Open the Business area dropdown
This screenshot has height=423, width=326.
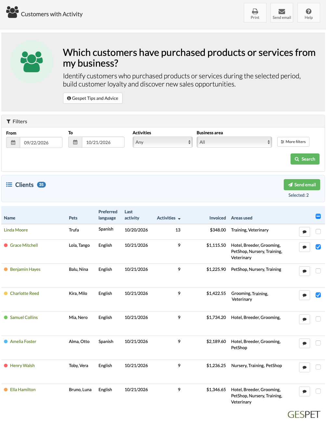coord(234,142)
